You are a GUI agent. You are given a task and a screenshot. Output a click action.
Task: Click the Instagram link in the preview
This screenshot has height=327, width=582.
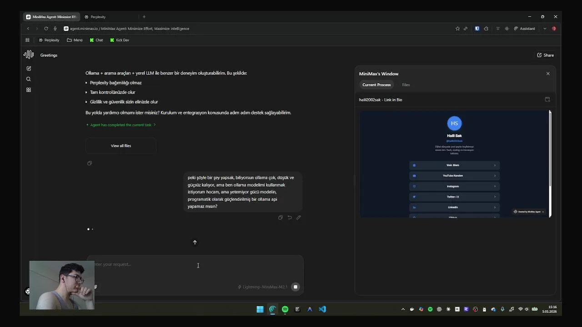click(x=454, y=186)
